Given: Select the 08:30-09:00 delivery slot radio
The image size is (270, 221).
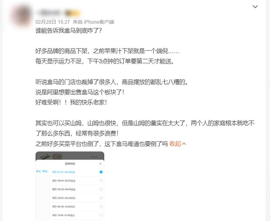Looking at the screenshot, I should coord(101,189).
